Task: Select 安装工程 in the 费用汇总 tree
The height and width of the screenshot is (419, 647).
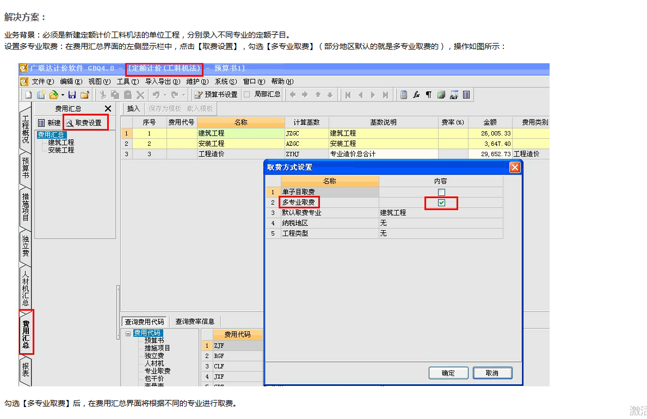Action: [61, 150]
